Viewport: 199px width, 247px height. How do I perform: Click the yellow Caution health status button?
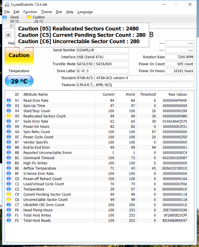19,56
